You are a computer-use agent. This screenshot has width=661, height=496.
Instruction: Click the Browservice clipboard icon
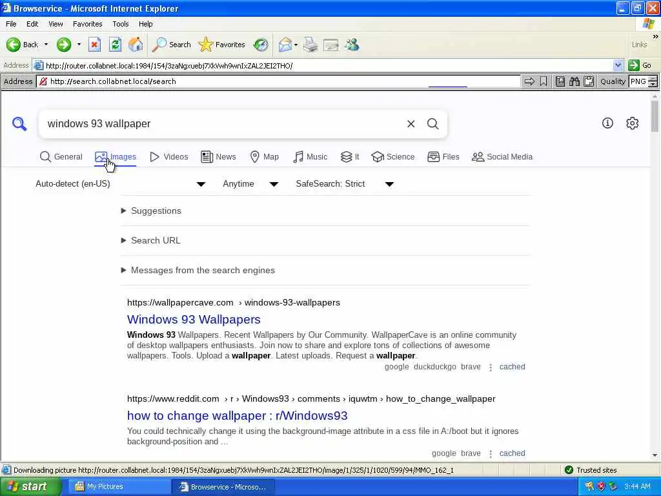click(x=589, y=81)
